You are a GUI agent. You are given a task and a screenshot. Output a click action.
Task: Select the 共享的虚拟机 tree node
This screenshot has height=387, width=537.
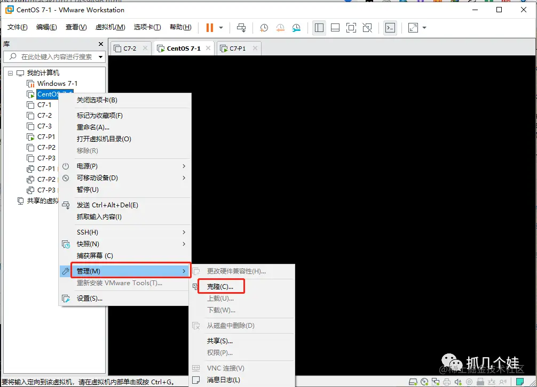[43, 200]
